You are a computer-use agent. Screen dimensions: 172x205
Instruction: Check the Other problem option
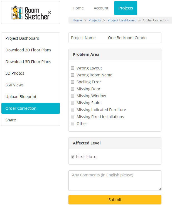tap(73, 124)
